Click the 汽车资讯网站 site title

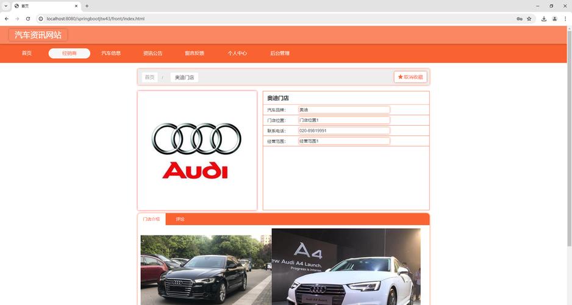tap(38, 35)
